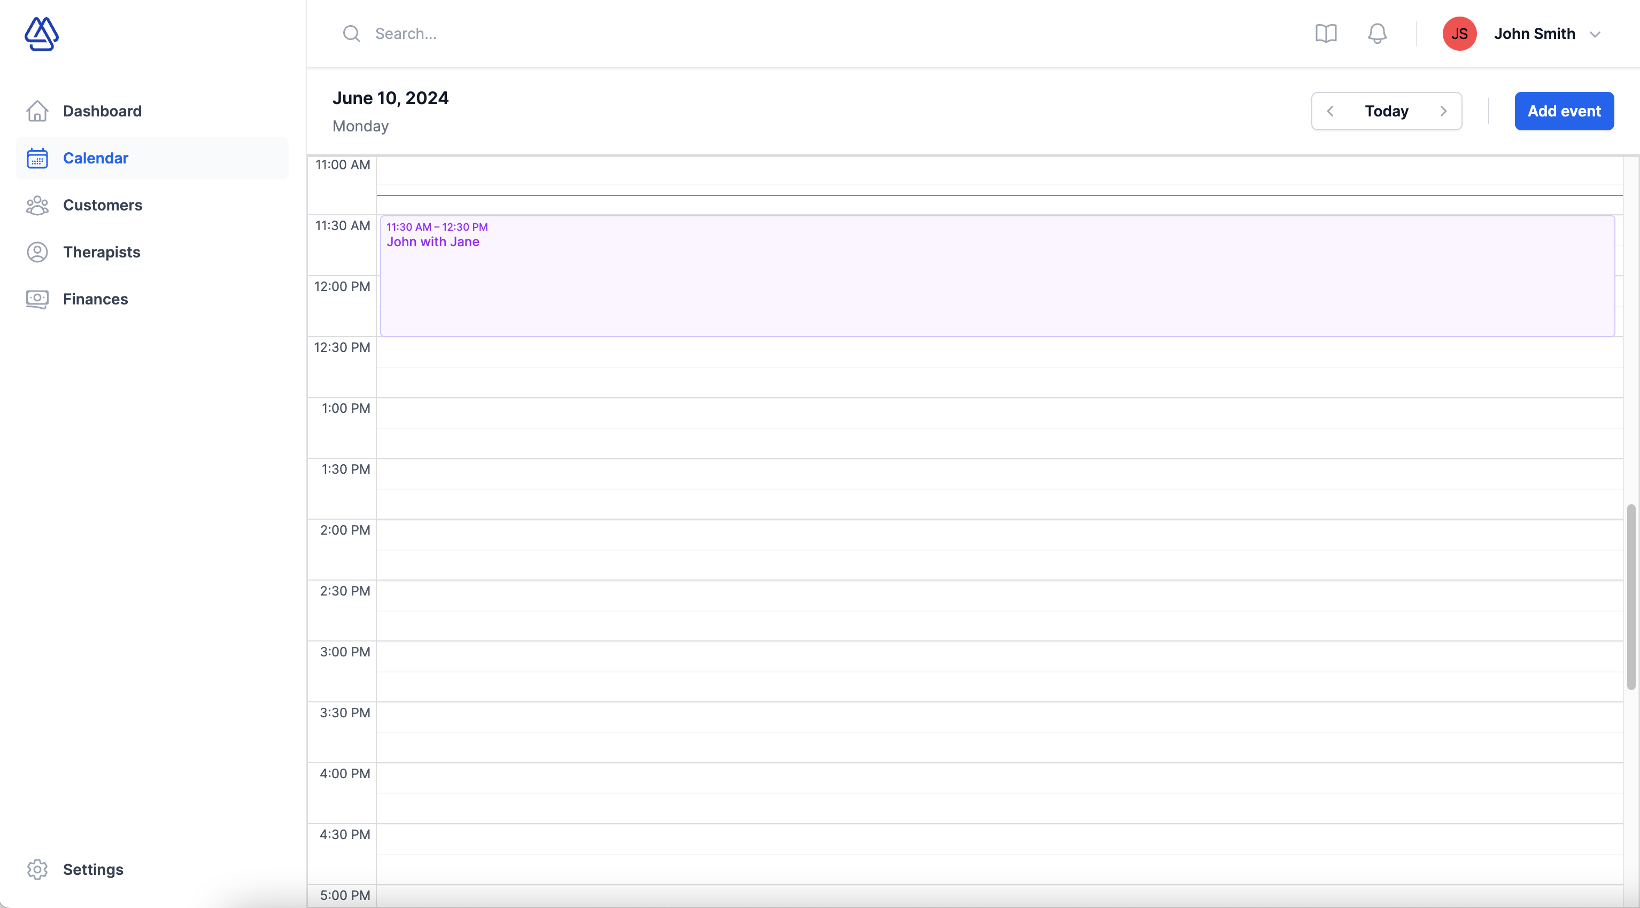Open the JS avatar profile menu

point(1459,34)
